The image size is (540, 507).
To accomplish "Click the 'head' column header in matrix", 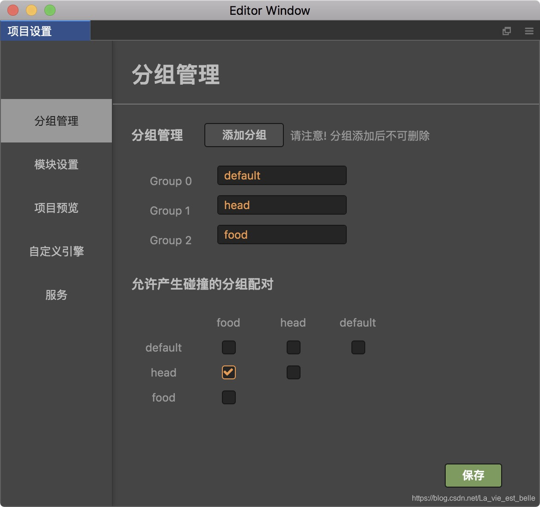I will (293, 322).
